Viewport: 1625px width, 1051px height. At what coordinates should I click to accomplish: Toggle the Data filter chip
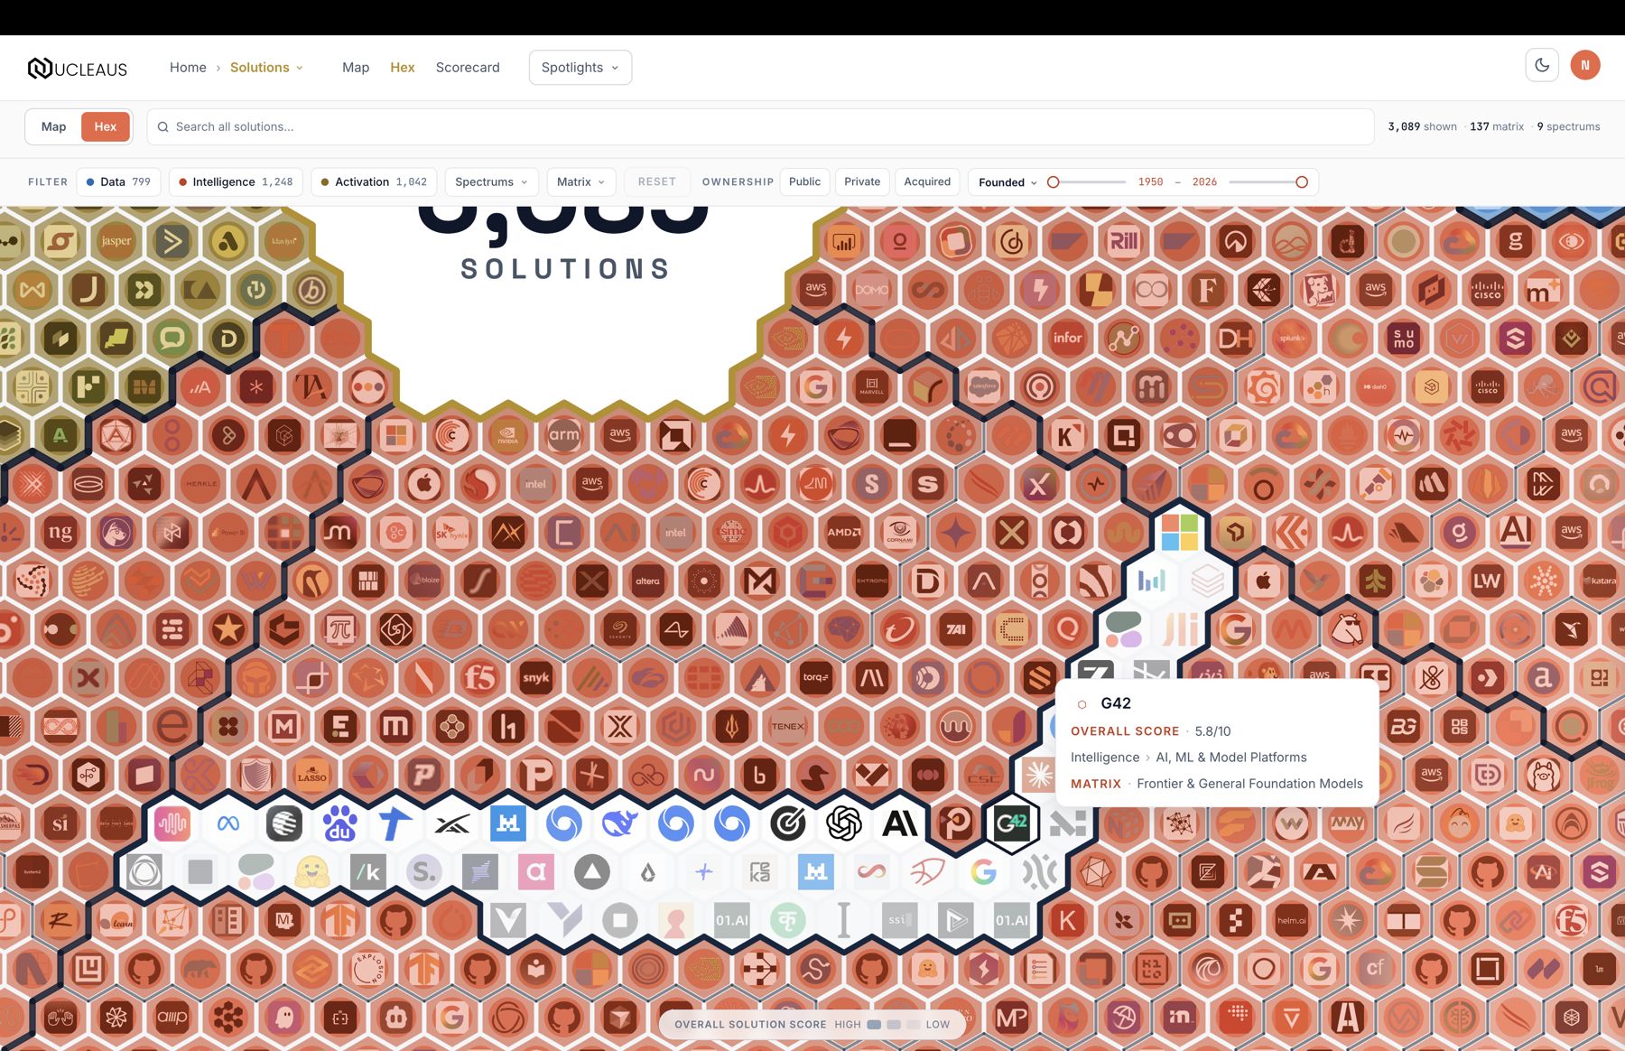coord(118,182)
